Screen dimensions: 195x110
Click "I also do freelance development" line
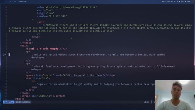(x=103, y=67)
